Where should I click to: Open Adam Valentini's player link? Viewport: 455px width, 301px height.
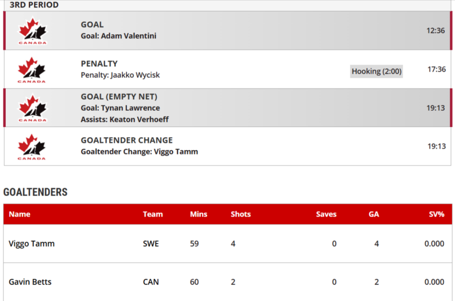tap(128, 36)
